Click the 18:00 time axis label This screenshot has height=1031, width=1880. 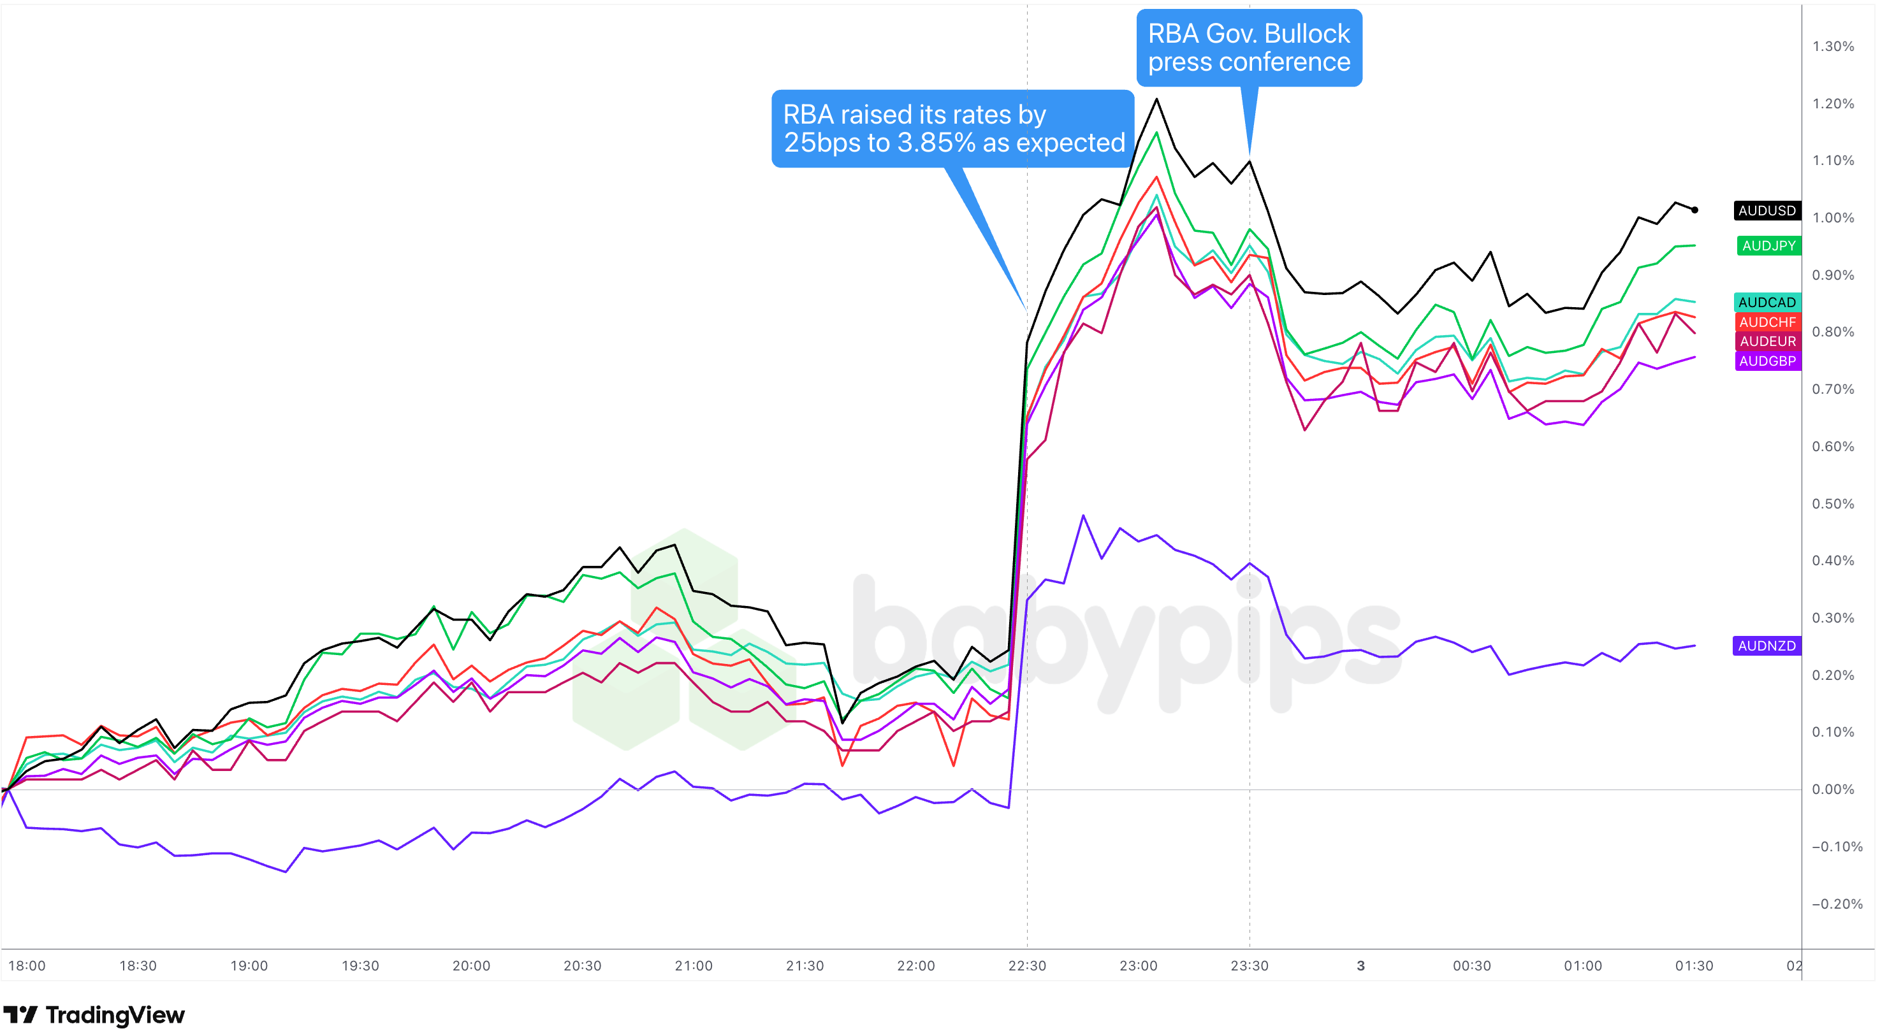(x=27, y=965)
